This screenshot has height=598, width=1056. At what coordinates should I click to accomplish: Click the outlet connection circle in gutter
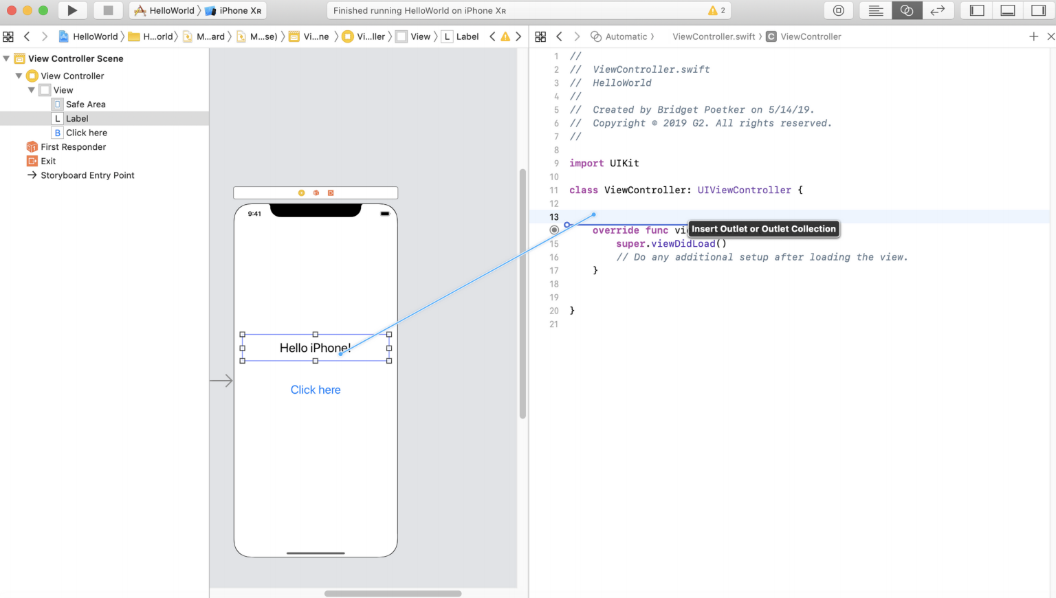tap(554, 230)
